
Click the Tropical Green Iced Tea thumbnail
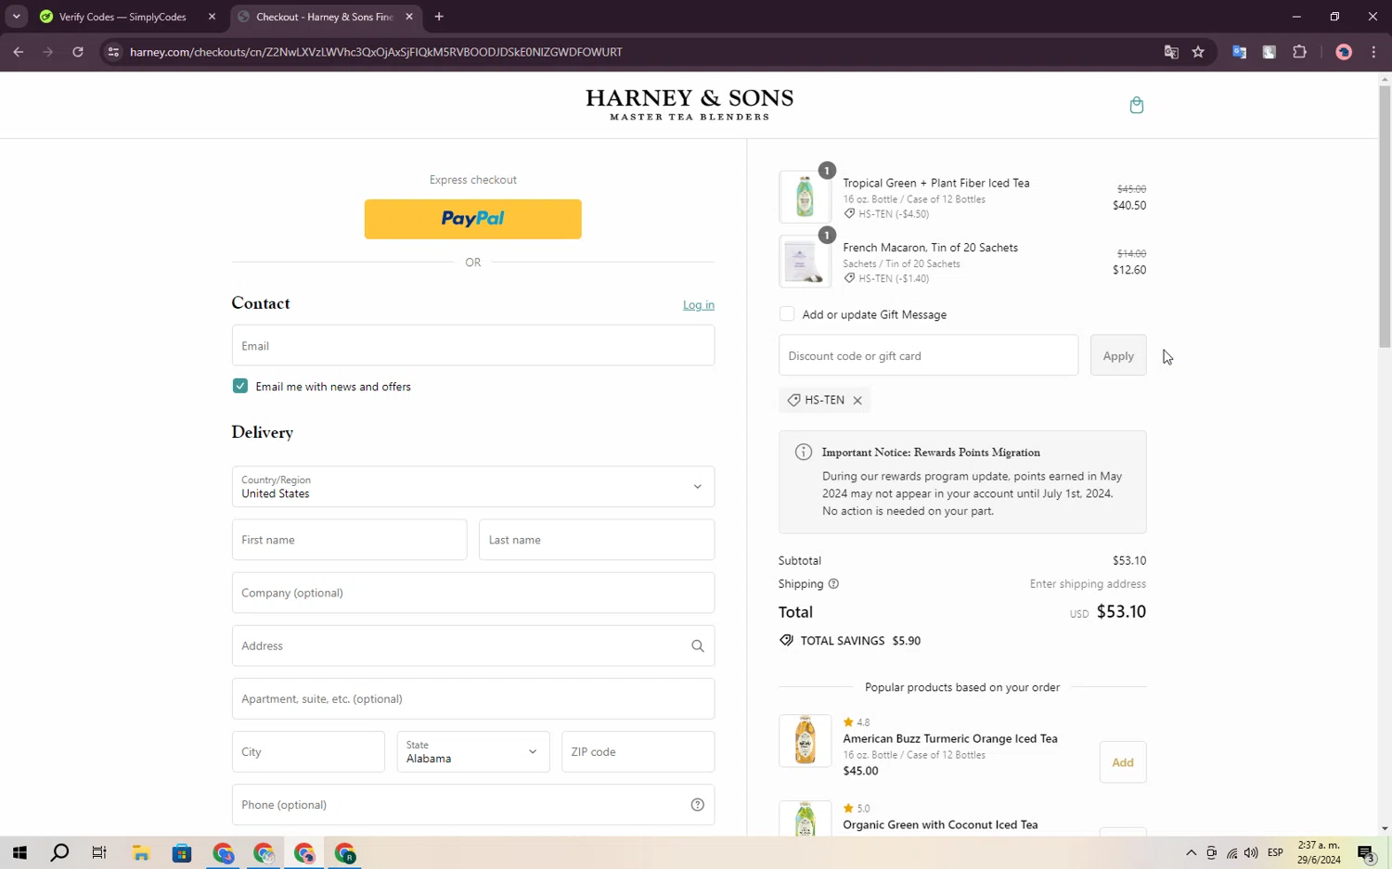point(805,197)
